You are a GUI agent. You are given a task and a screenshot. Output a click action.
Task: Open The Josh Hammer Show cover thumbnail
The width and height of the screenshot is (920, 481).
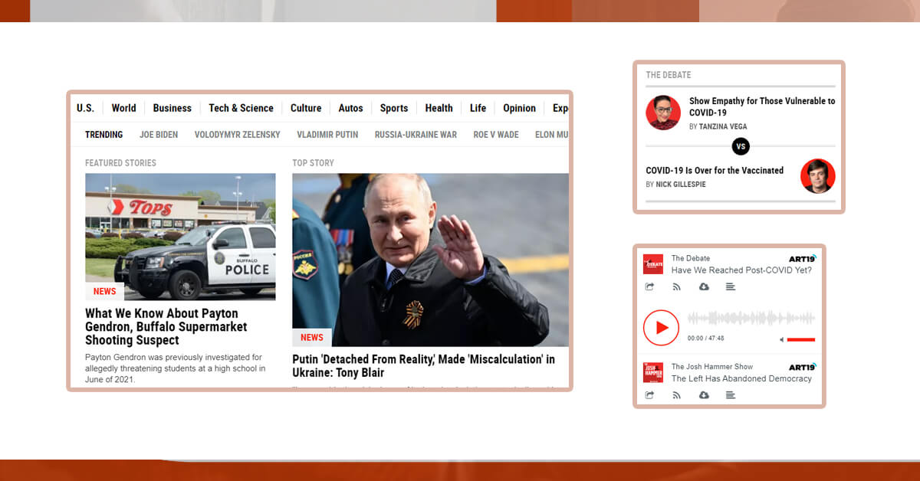(652, 372)
